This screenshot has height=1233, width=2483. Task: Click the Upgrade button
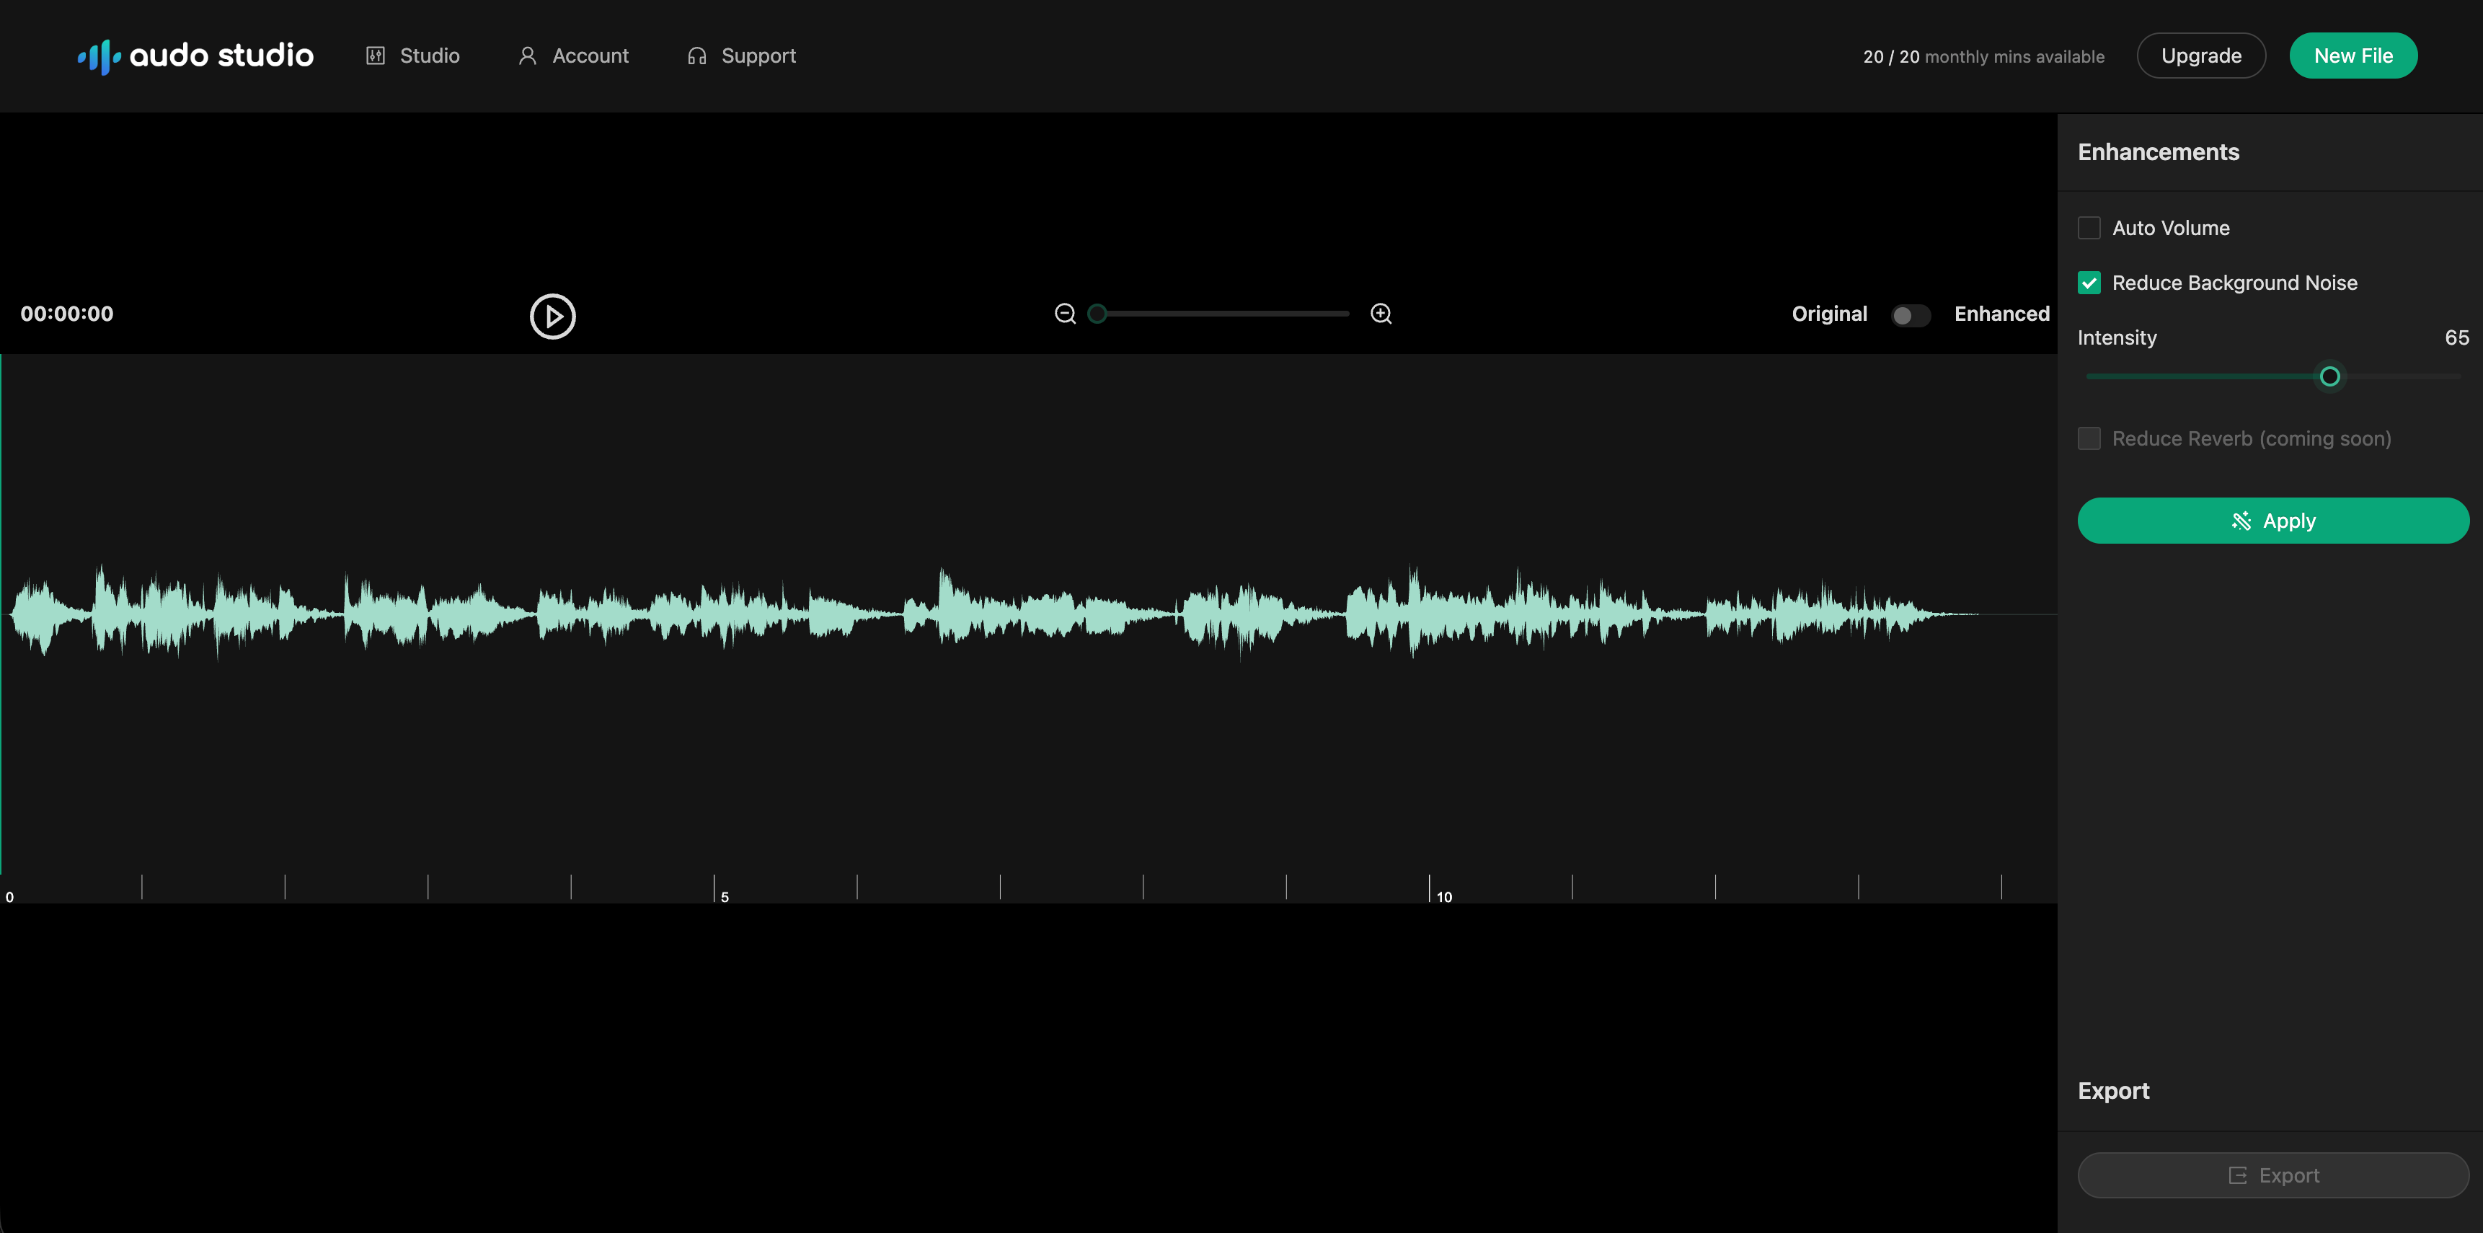point(2200,56)
